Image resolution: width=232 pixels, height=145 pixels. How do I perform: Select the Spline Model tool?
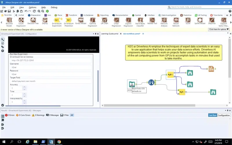pyautogui.click(x=200, y=21)
